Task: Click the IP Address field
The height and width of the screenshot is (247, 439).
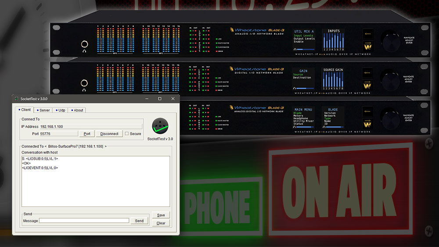Action: [x=91, y=126]
